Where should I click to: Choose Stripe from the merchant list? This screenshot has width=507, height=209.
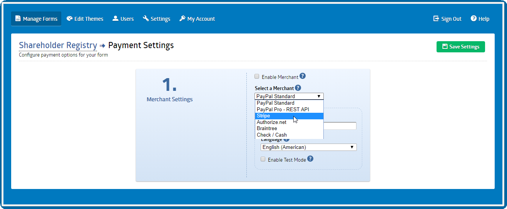pos(289,116)
